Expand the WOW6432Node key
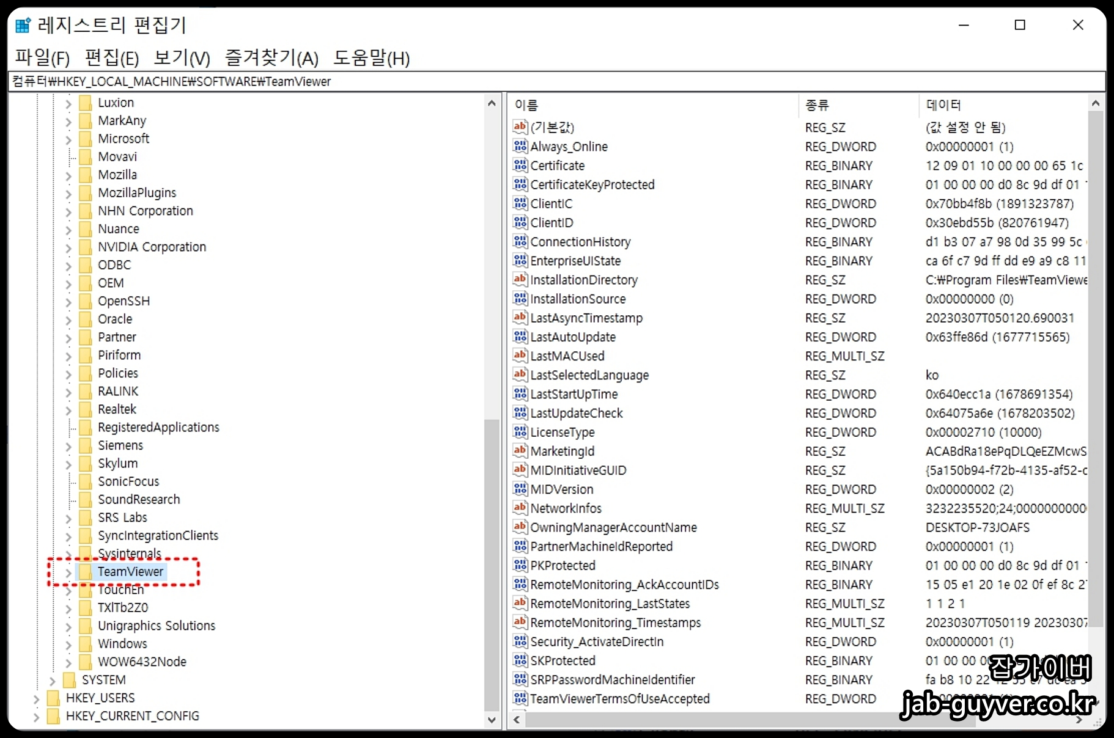The width and height of the screenshot is (1114, 738). [68, 662]
